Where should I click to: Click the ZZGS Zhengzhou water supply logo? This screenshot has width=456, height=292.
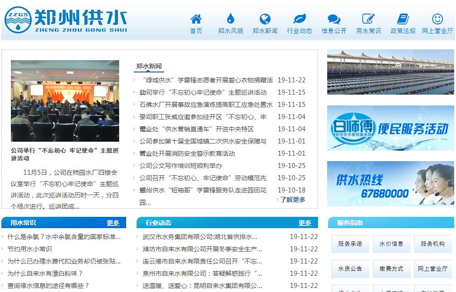(x=66, y=20)
